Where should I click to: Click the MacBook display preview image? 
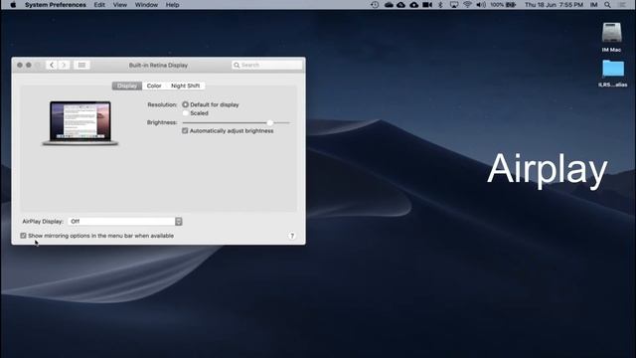pyautogui.click(x=80, y=122)
